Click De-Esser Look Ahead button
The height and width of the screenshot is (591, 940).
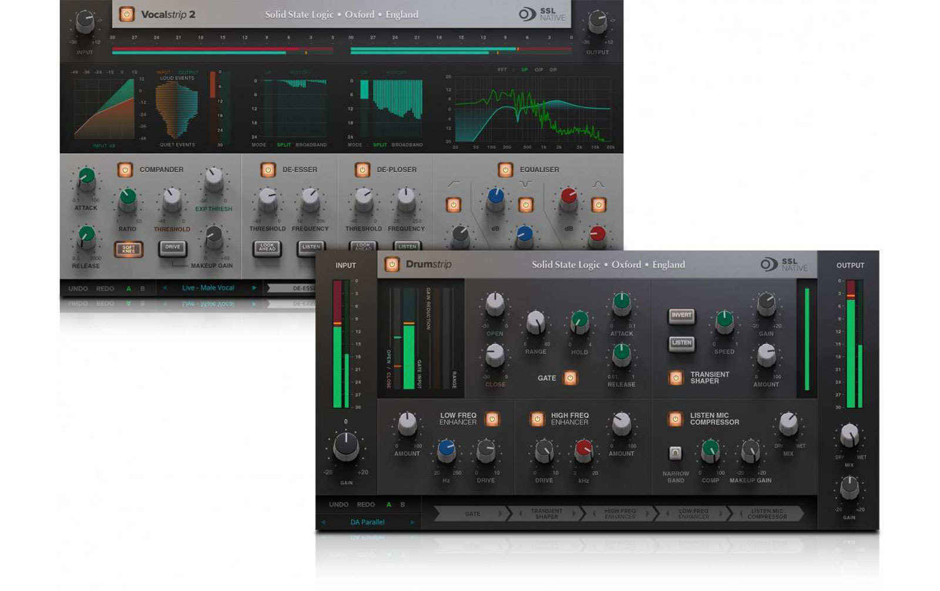point(267,248)
